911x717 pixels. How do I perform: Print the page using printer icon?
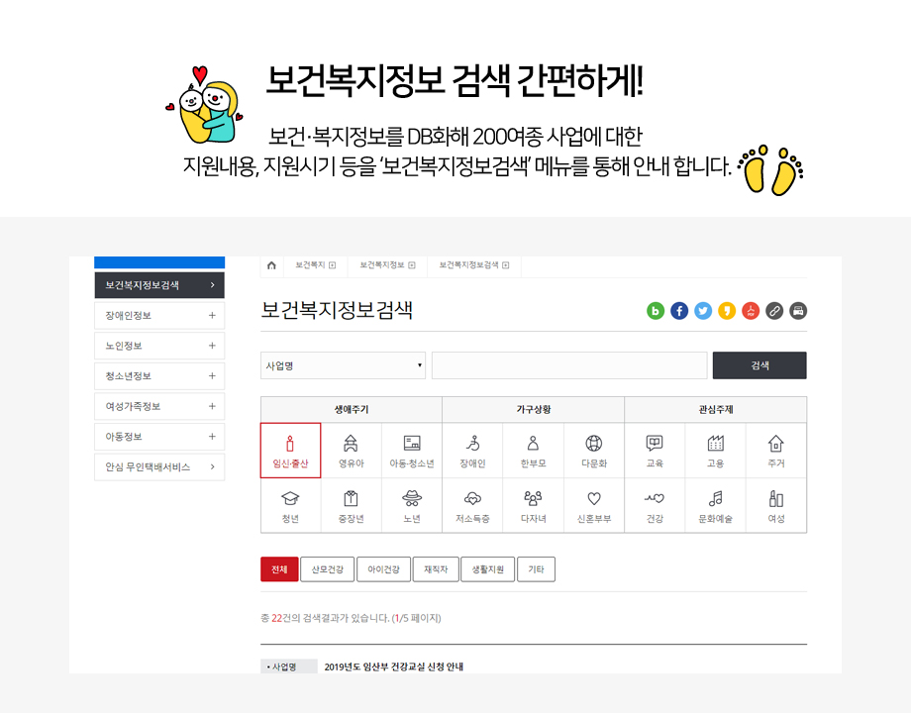798,311
